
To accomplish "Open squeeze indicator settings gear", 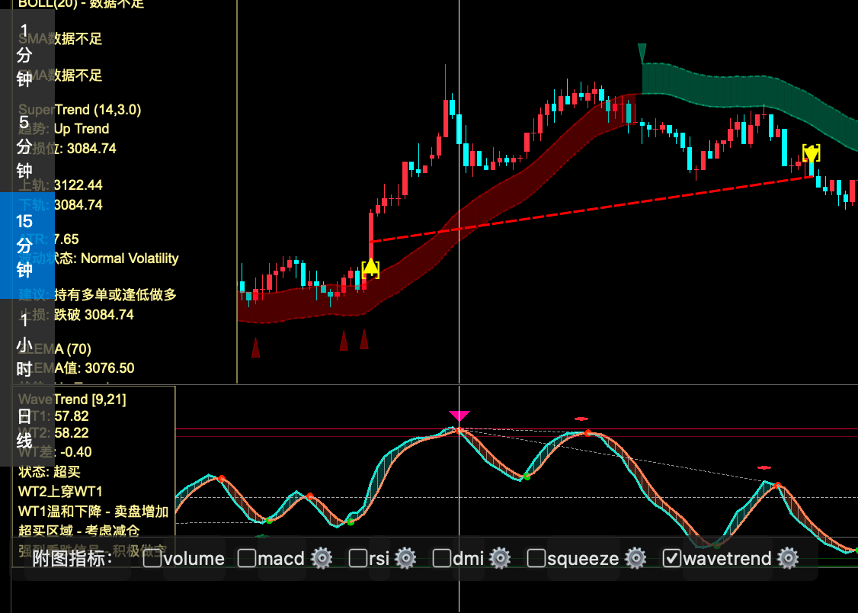I will (635, 558).
